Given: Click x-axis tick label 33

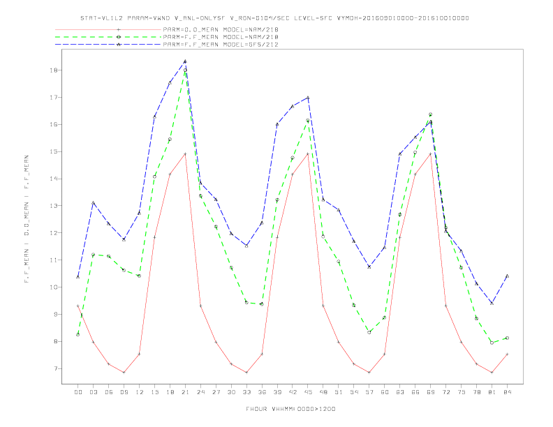Looking at the screenshot, I should (246, 392).
